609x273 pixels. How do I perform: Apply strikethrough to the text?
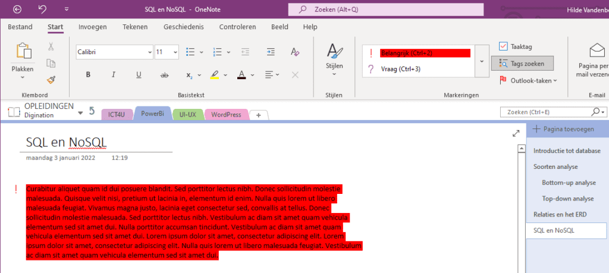point(165,75)
